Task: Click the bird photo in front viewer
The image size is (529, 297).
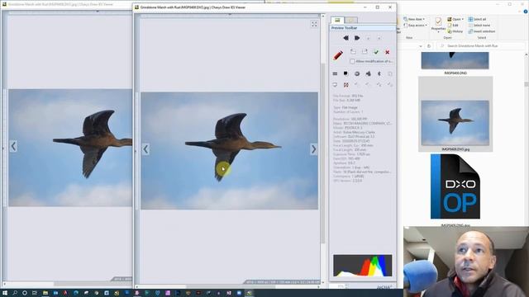Action: tap(229, 151)
